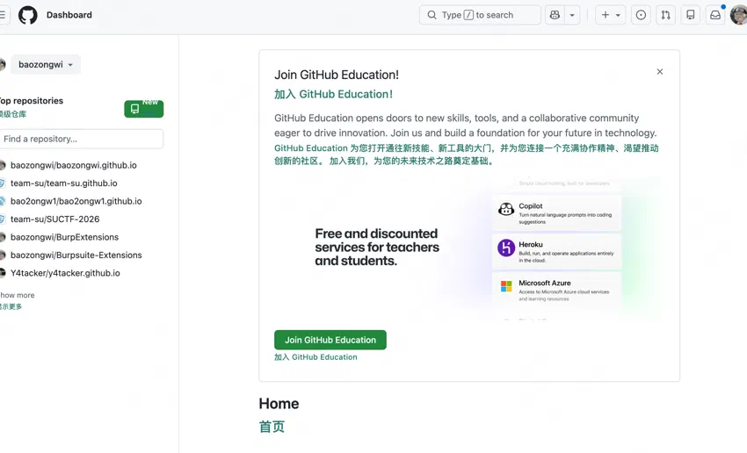Click the Type / to search box
747x453 pixels.
pyautogui.click(x=480, y=15)
